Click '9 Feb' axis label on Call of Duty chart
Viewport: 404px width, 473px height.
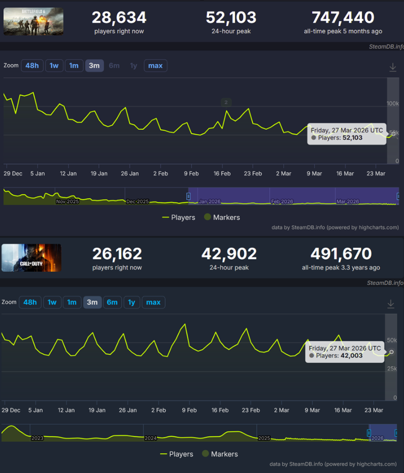tap(189, 410)
